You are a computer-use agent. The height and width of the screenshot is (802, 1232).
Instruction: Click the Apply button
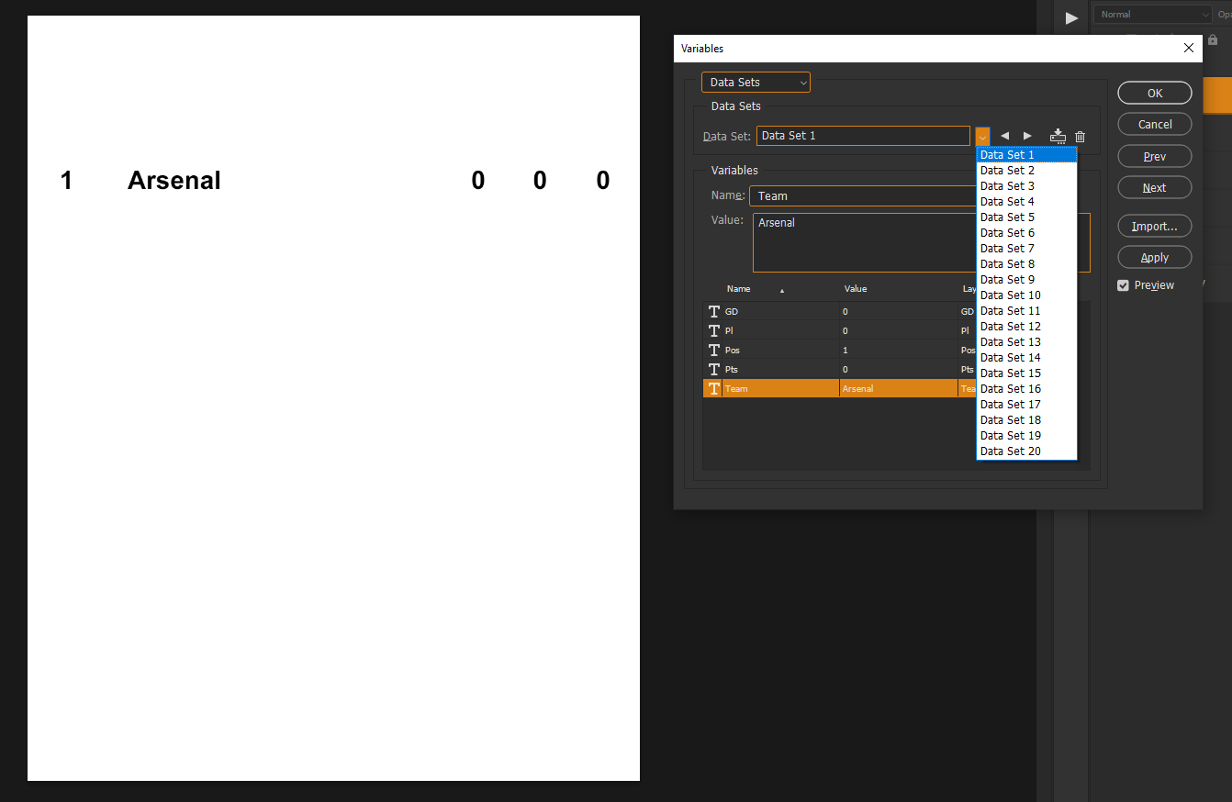(x=1155, y=257)
